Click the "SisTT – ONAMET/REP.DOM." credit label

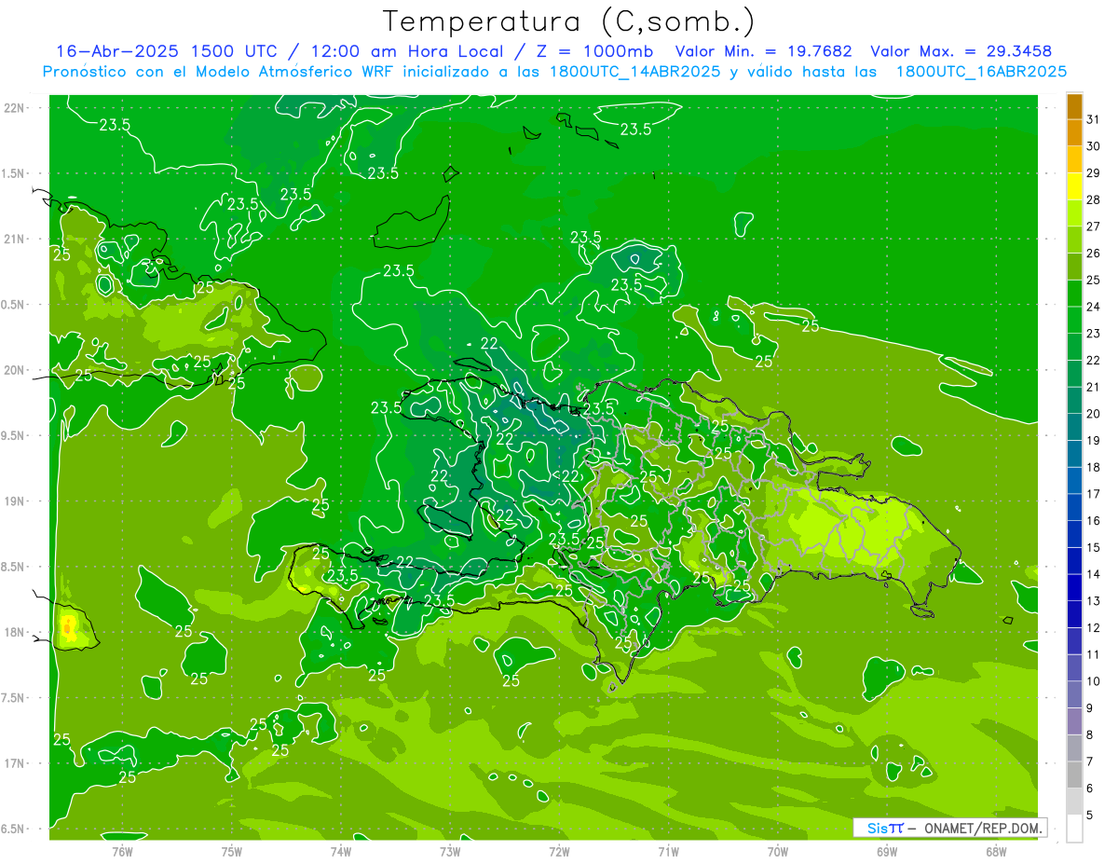(950, 828)
